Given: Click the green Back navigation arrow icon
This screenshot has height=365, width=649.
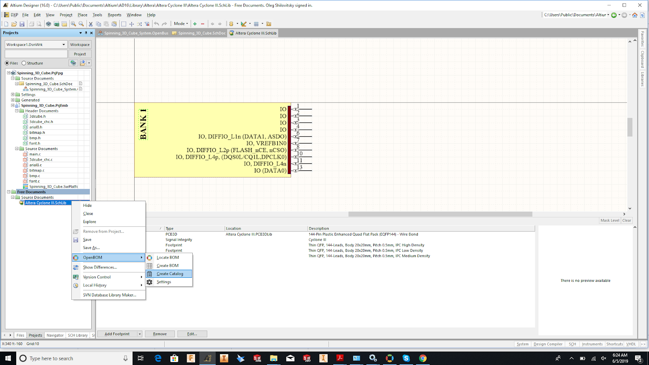Looking at the screenshot, I should click(614, 15).
